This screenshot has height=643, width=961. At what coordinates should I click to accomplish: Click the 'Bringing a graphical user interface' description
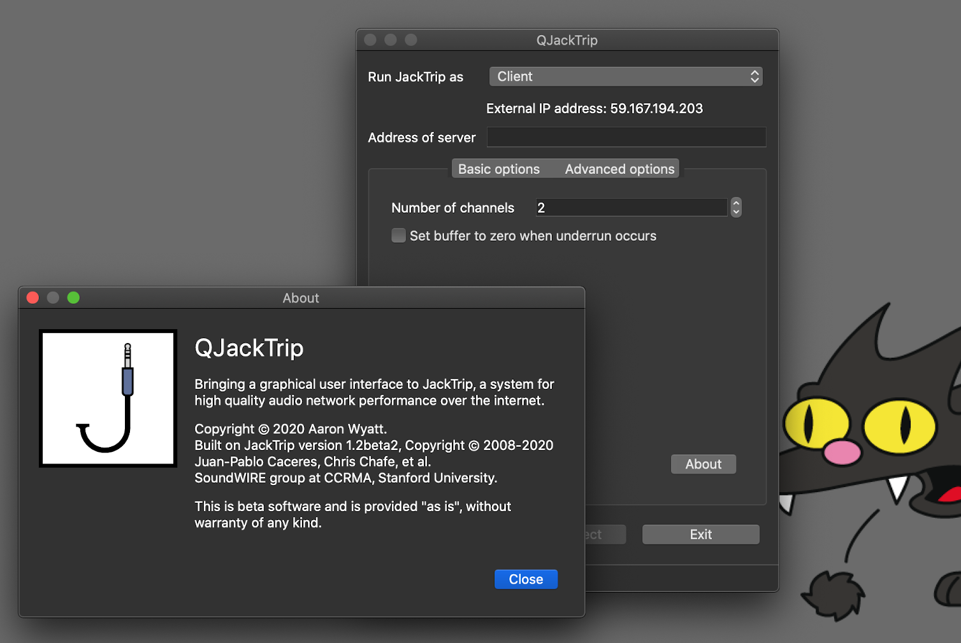tap(374, 392)
